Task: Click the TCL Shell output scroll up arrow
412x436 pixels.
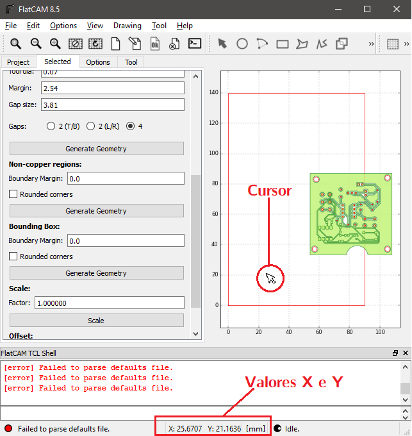Action: 405,367
